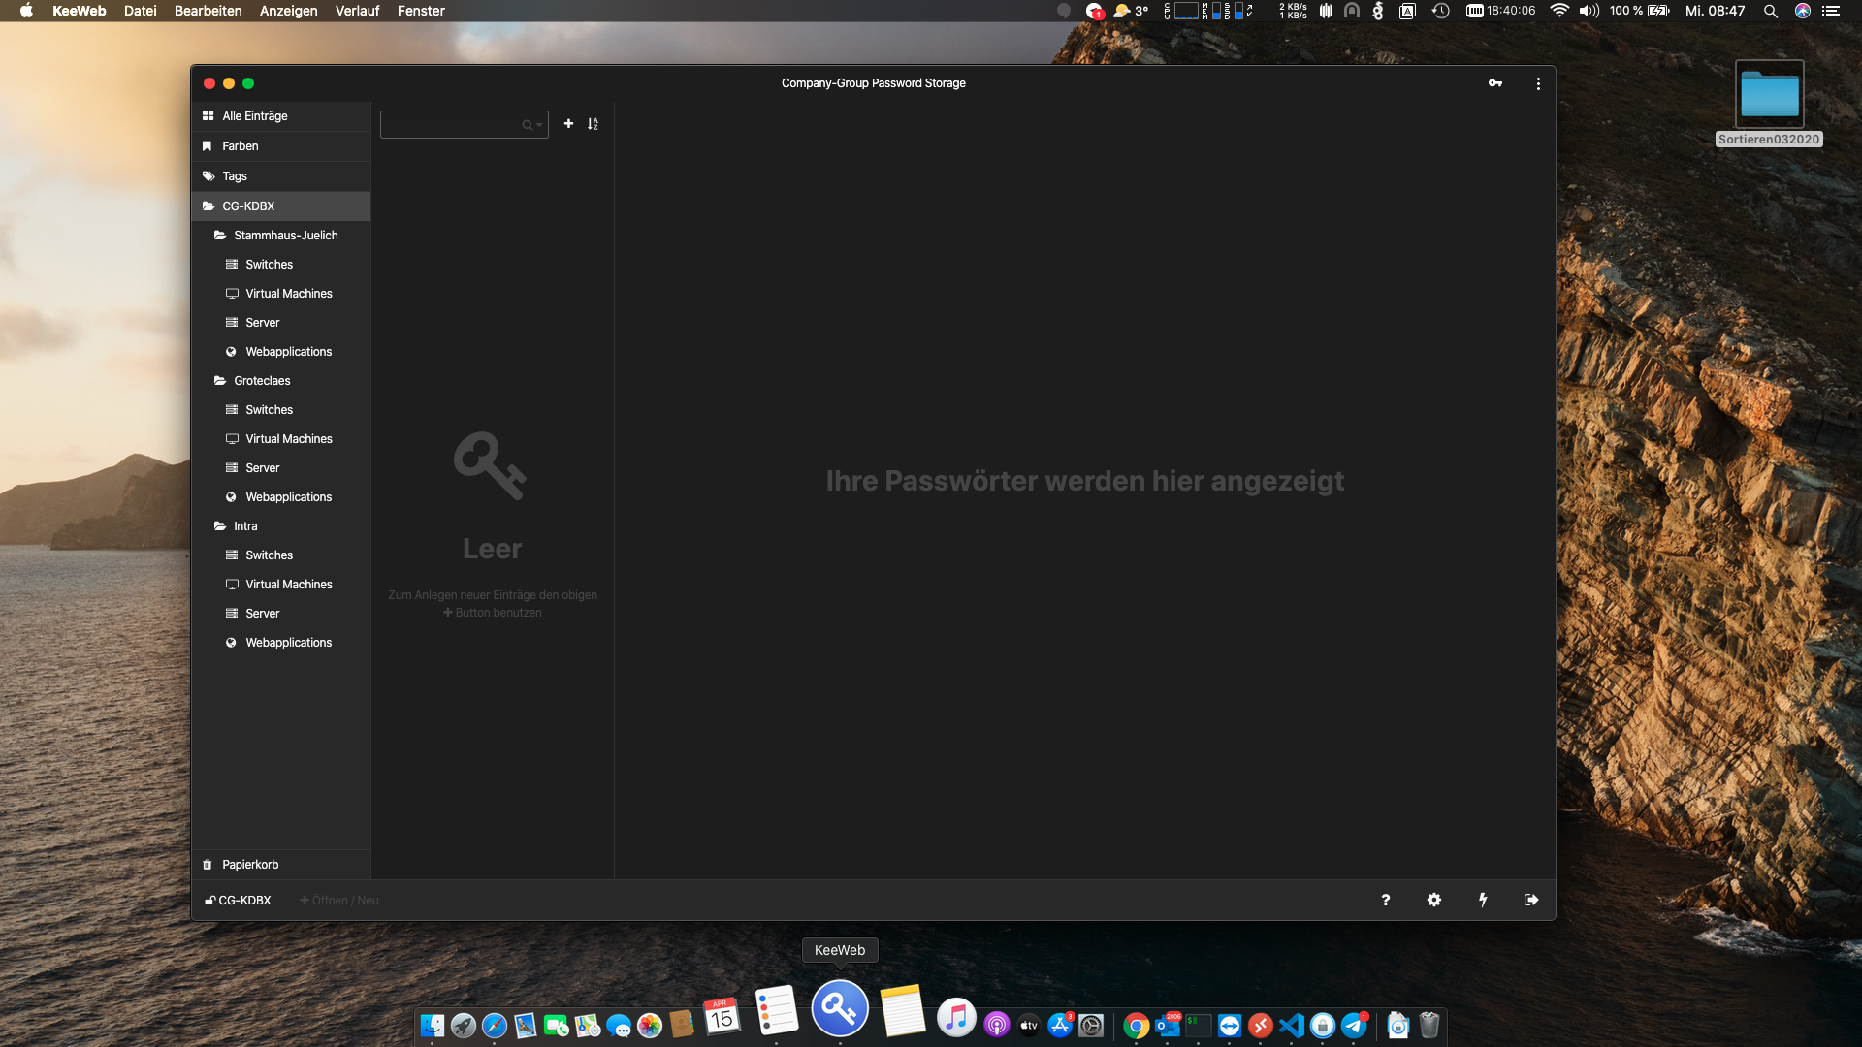Click the CG-KDBX database name in the footer
This screenshot has height=1047, width=1862.
pyautogui.click(x=243, y=900)
